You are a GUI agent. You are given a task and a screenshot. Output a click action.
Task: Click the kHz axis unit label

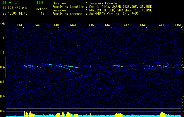pos(3,24)
